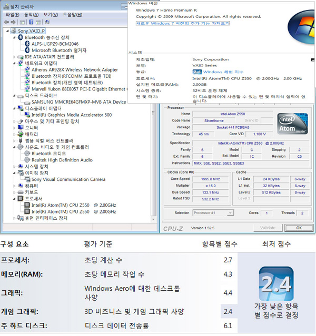Select the Bluetooth 오디오 device
This screenshot has width=316, height=336.
click(x=49, y=154)
